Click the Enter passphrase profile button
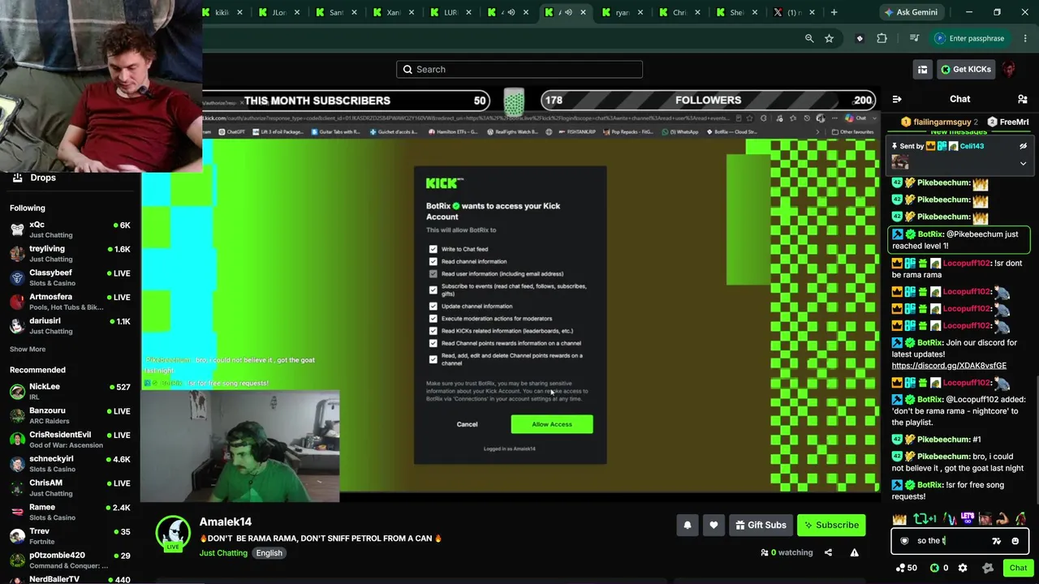This screenshot has height=584, width=1039. 970,38
